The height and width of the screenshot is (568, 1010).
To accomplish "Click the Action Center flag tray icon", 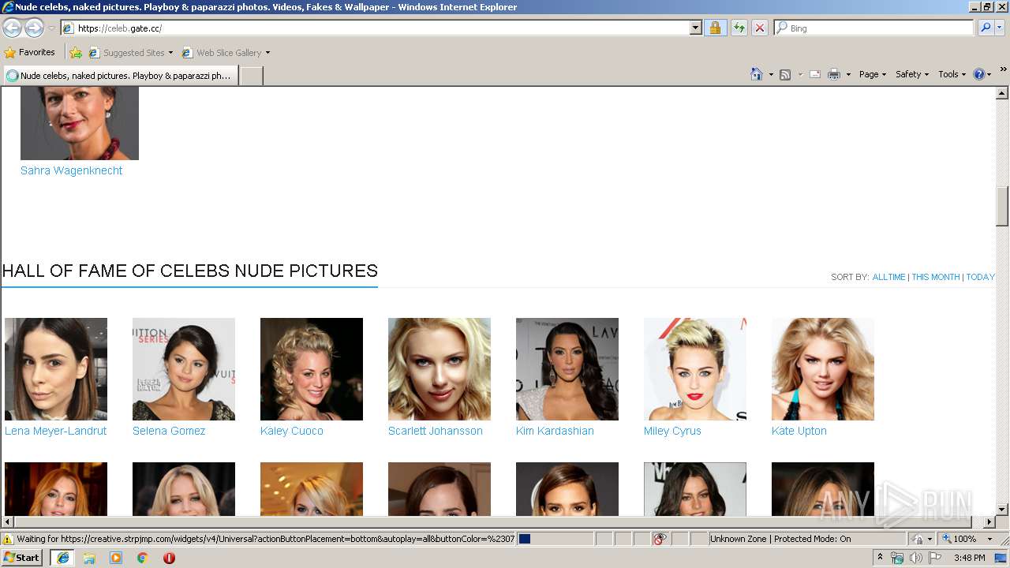I will [x=935, y=558].
